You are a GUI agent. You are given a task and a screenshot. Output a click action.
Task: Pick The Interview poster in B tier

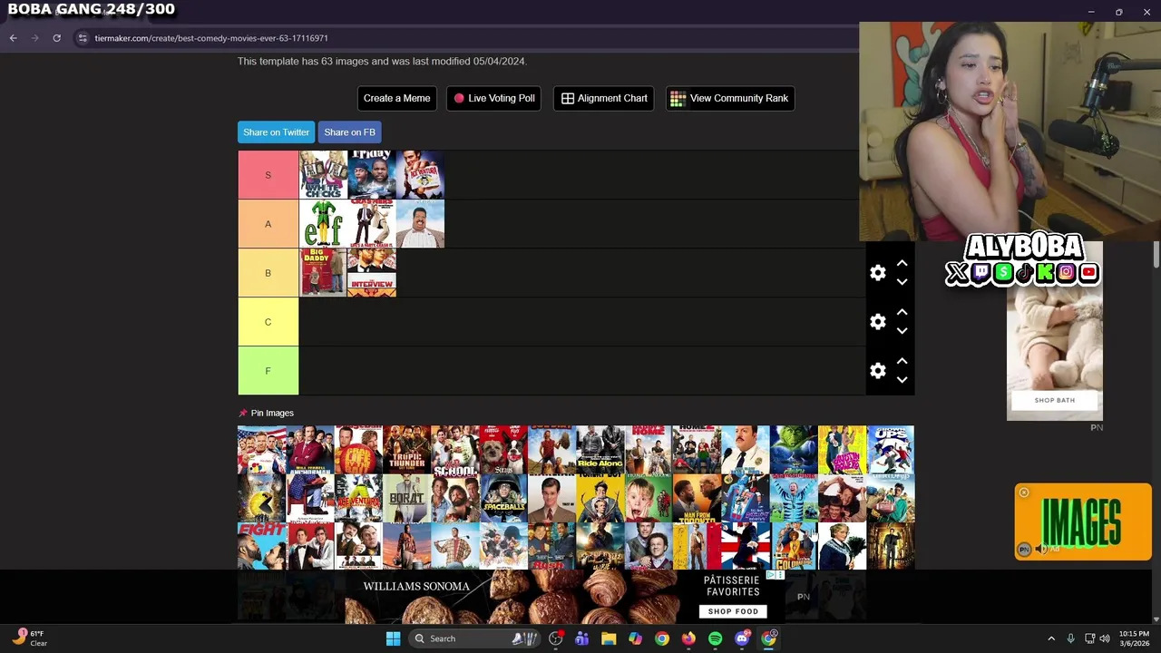(x=372, y=273)
